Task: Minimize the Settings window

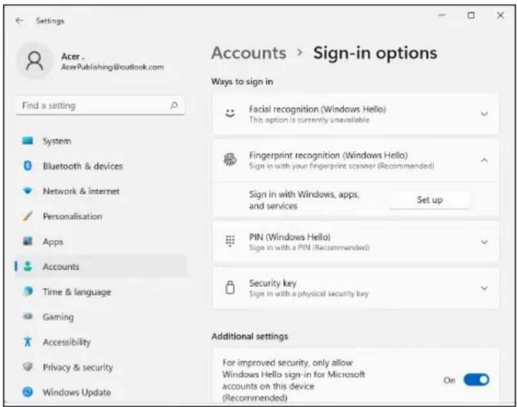Action: (442, 15)
